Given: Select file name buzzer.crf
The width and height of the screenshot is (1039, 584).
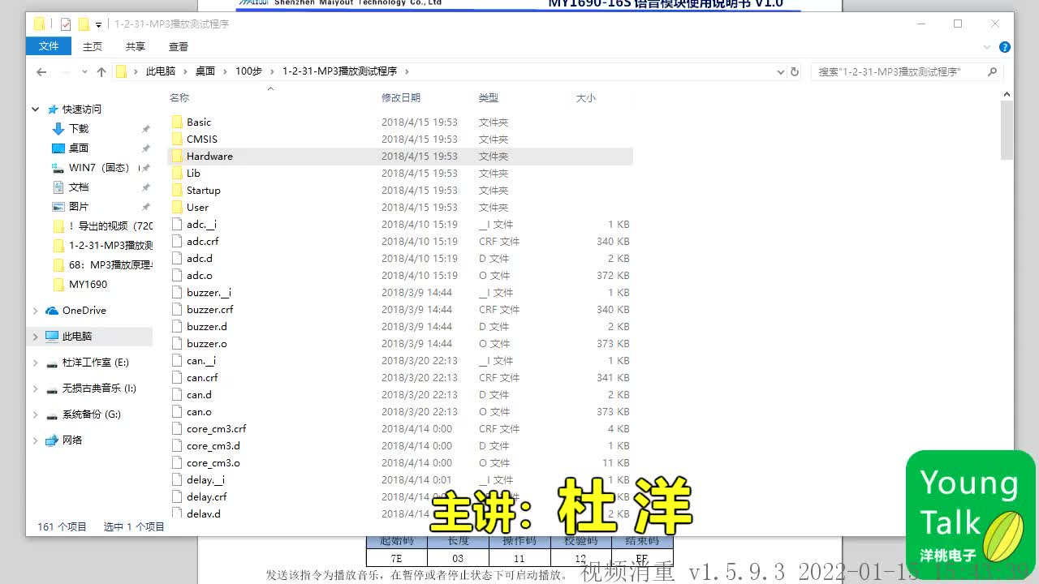Looking at the screenshot, I should 210,309.
